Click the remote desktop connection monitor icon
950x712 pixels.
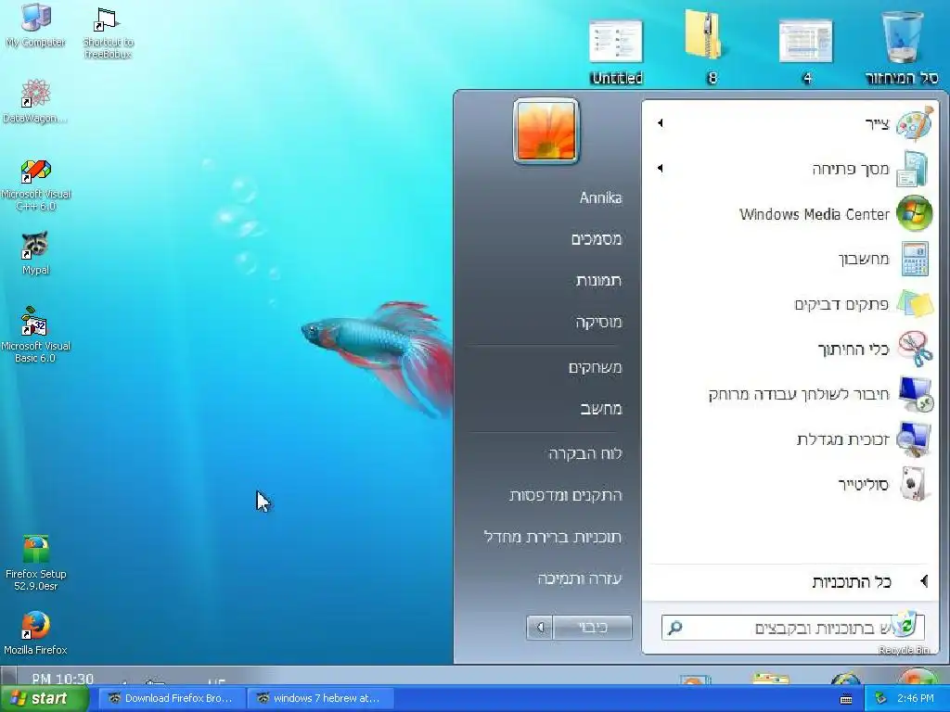click(916, 394)
